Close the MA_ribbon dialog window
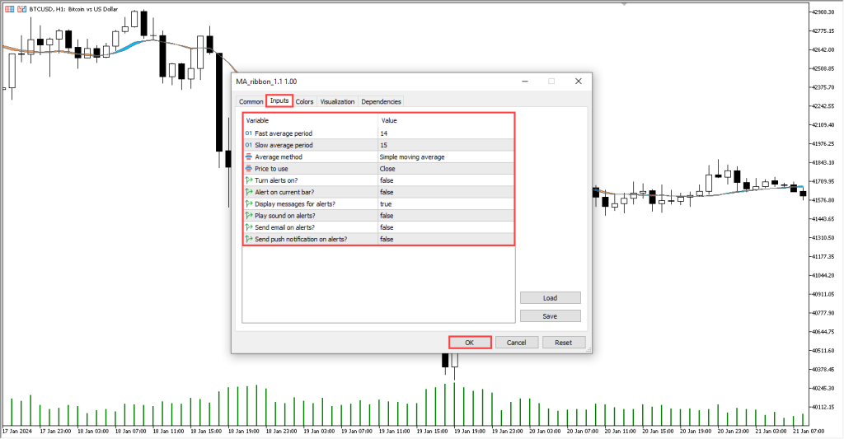The image size is (844, 439). click(x=579, y=82)
